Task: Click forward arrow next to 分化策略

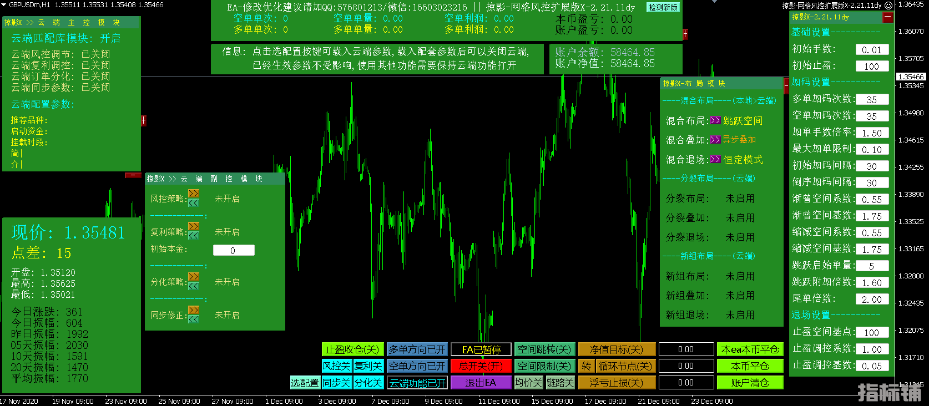Action: click(x=194, y=276)
